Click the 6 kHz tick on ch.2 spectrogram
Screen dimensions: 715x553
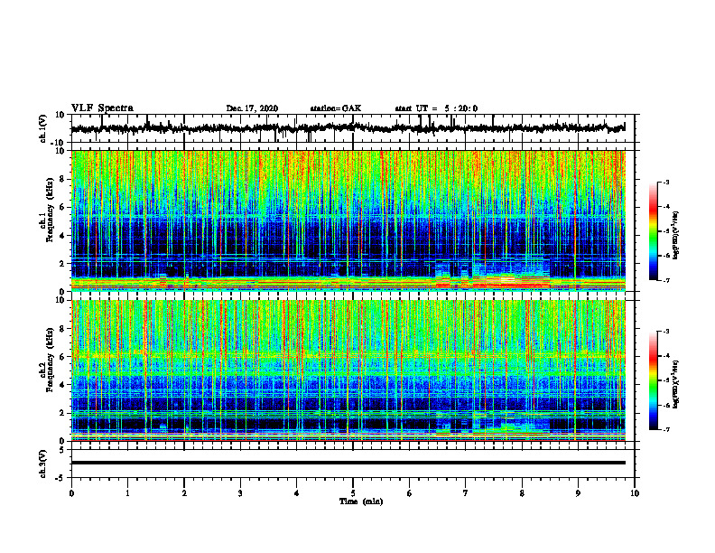(62, 357)
